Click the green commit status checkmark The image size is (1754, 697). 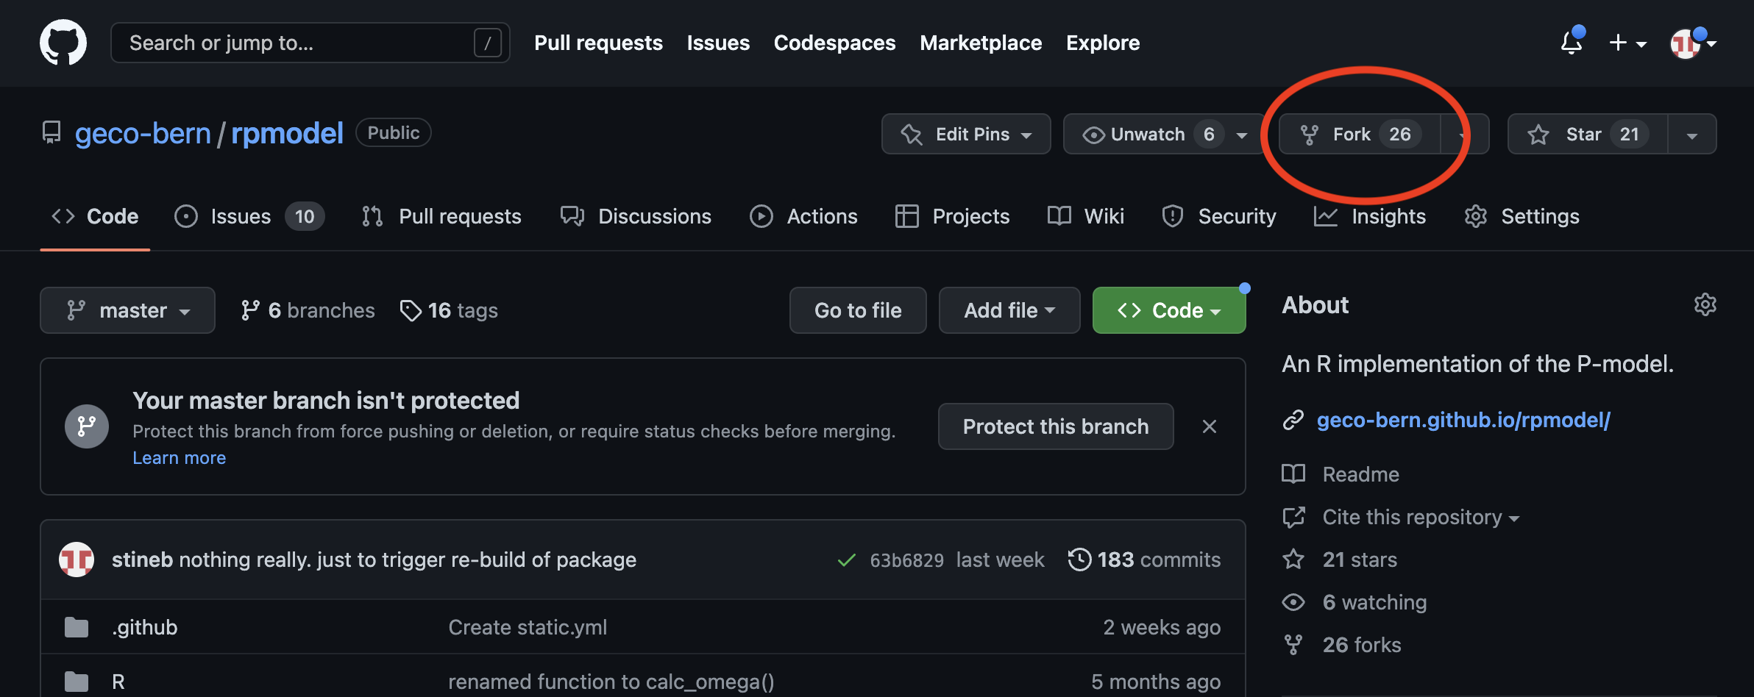point(846,560)
